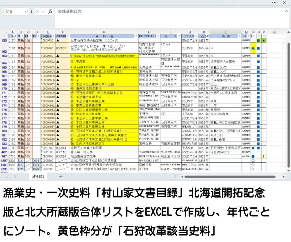Screen dimensions: 291x242
Task: Go to previous sheet with left arrow
Action: click(7, 177)
